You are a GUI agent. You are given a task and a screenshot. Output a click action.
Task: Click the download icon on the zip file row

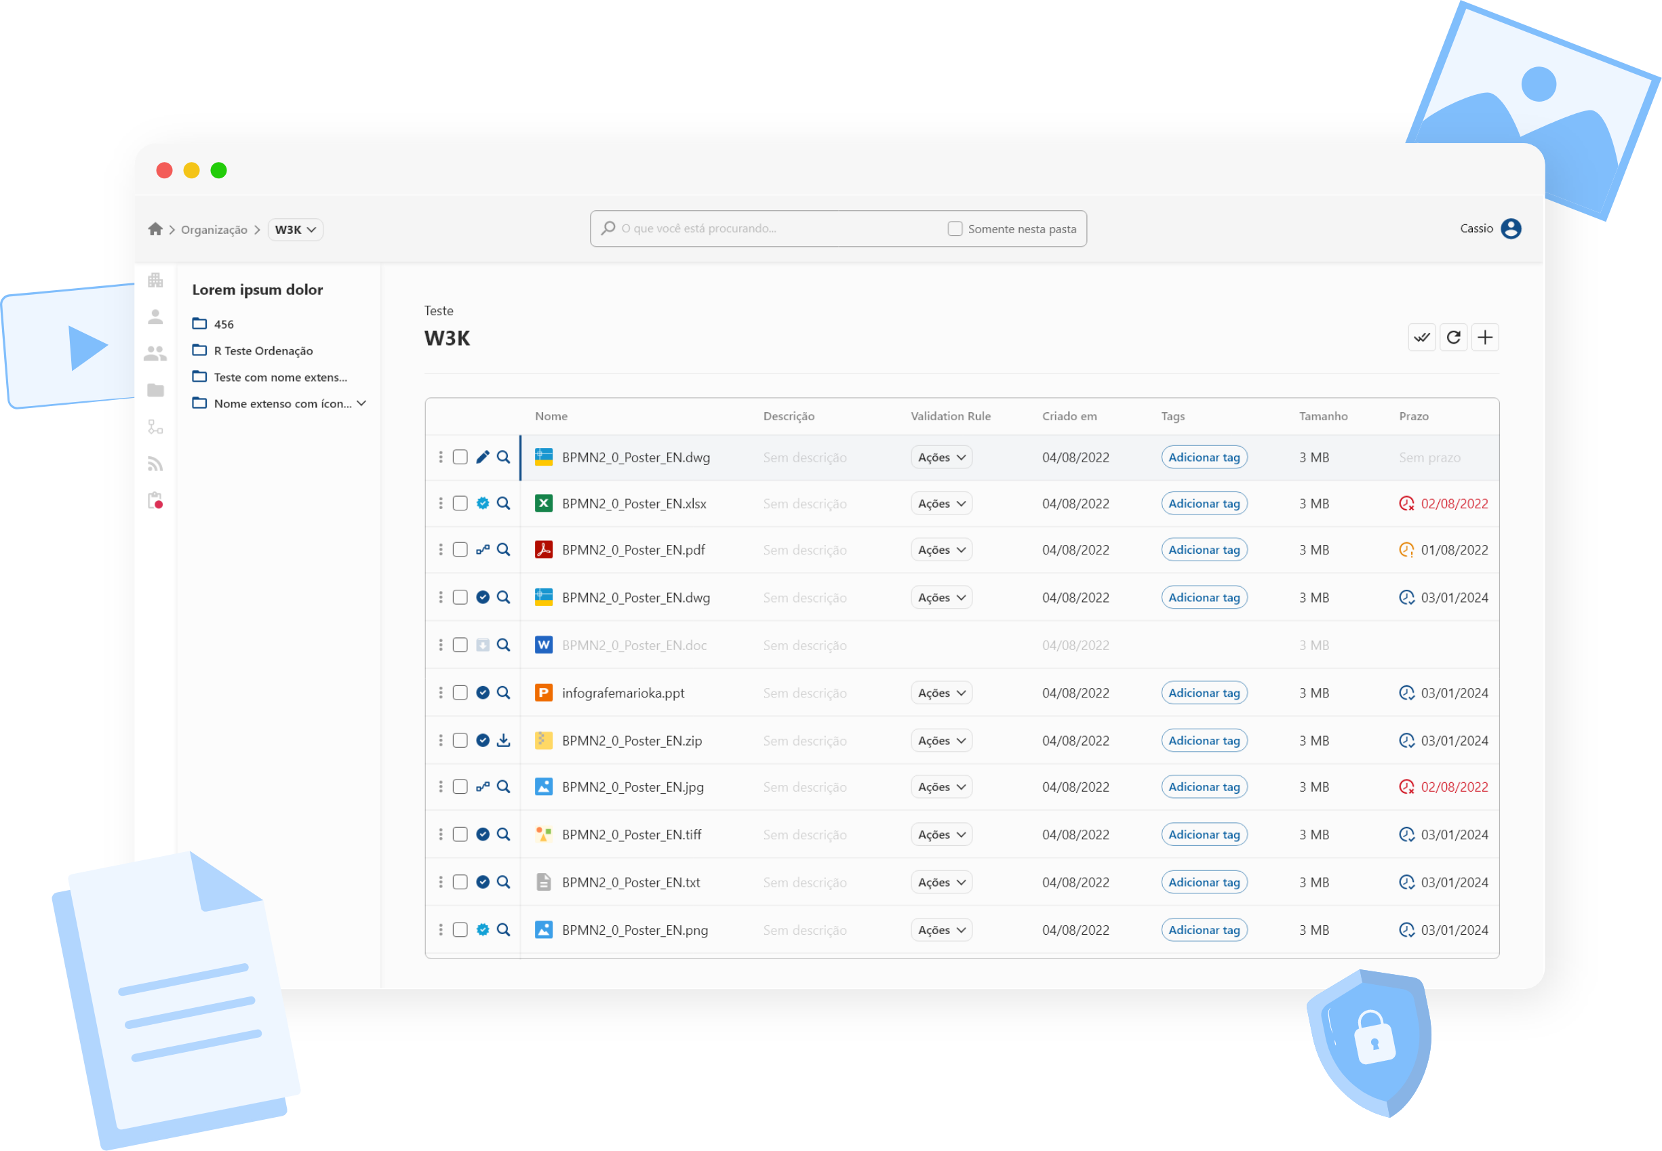pyautogui.click(x=504, y=741)
